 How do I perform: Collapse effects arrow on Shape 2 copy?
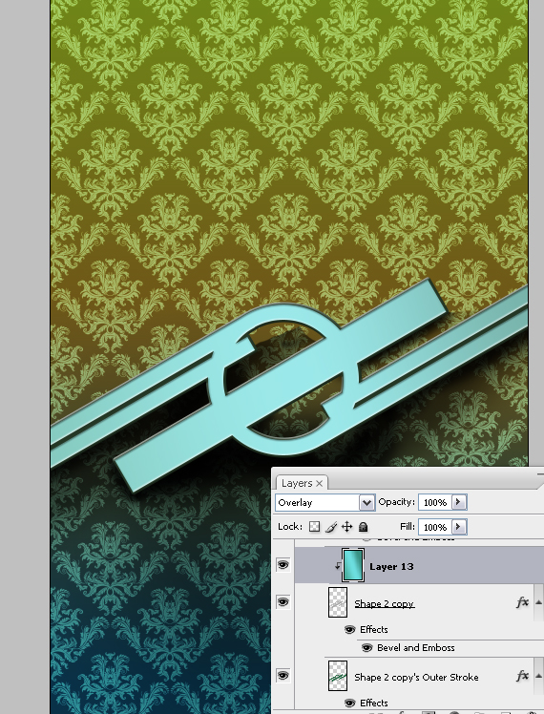(x=538, y=602)
